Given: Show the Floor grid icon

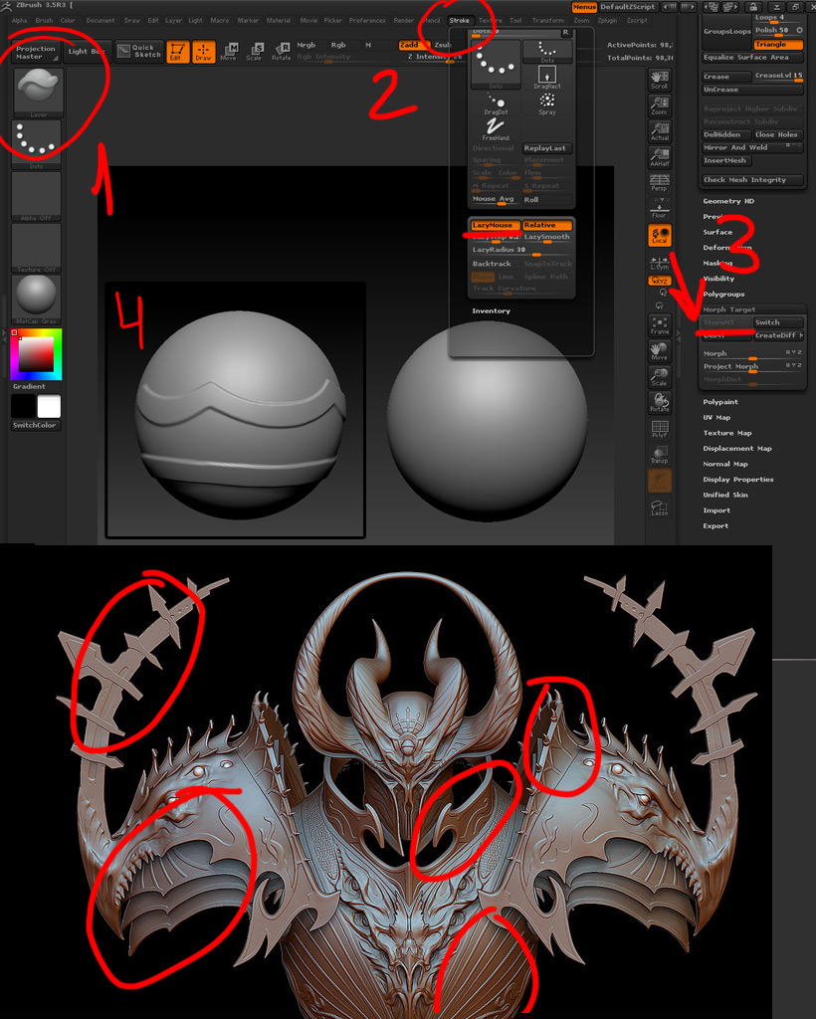Looking at the screenshot, I should [x=660, y=208].
